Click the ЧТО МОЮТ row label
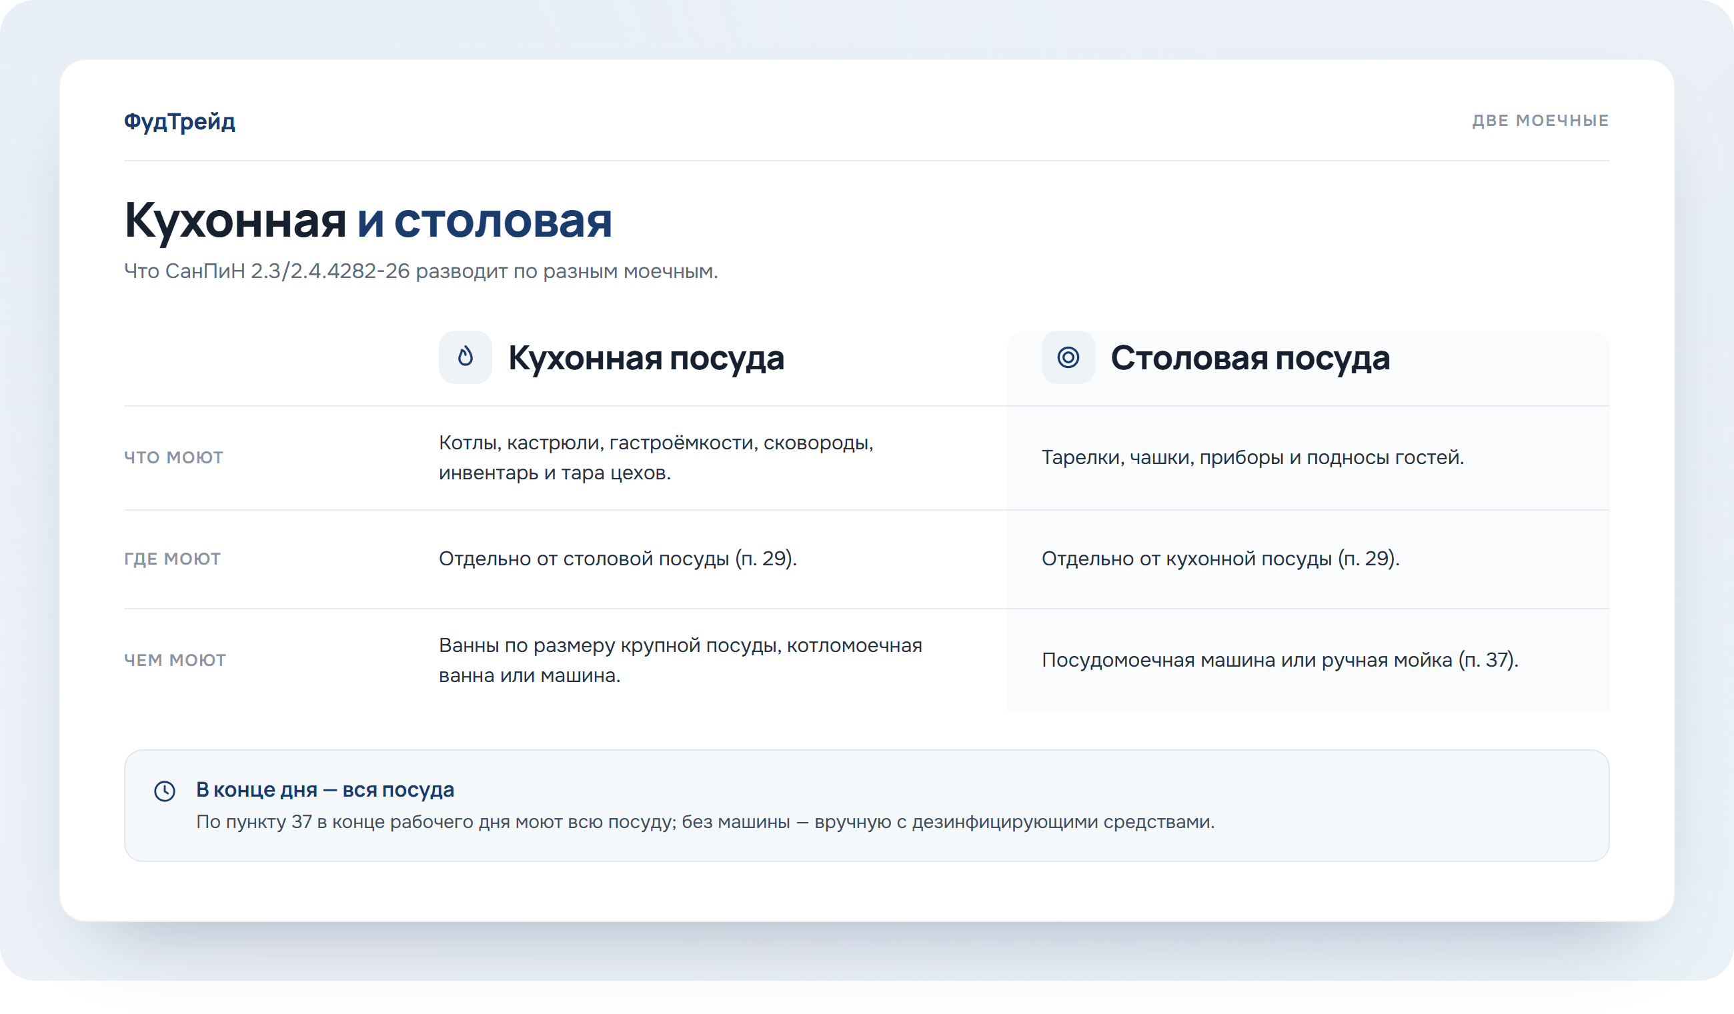 click(x=173, y=457)
